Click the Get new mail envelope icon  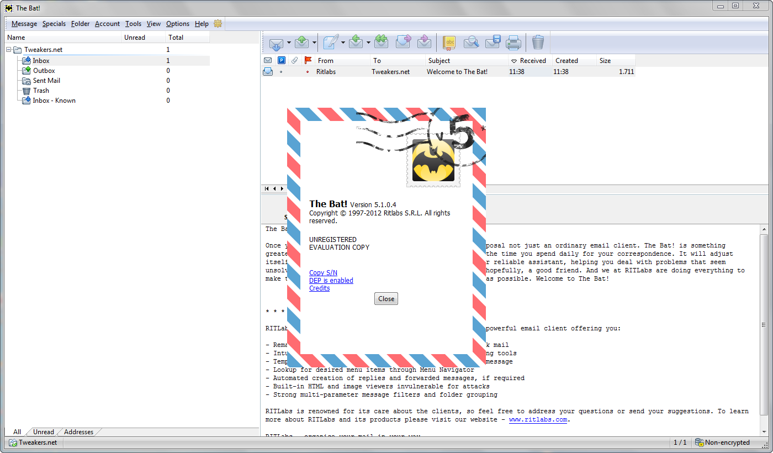pos(276,43)
